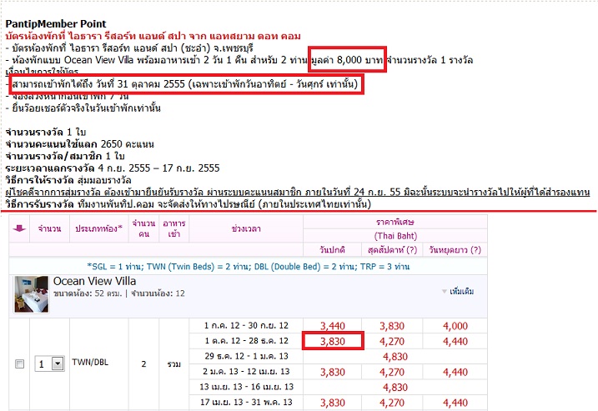
Task: Open the Ocean View Villa room thumbnail
Action: [x=31, y=295]
